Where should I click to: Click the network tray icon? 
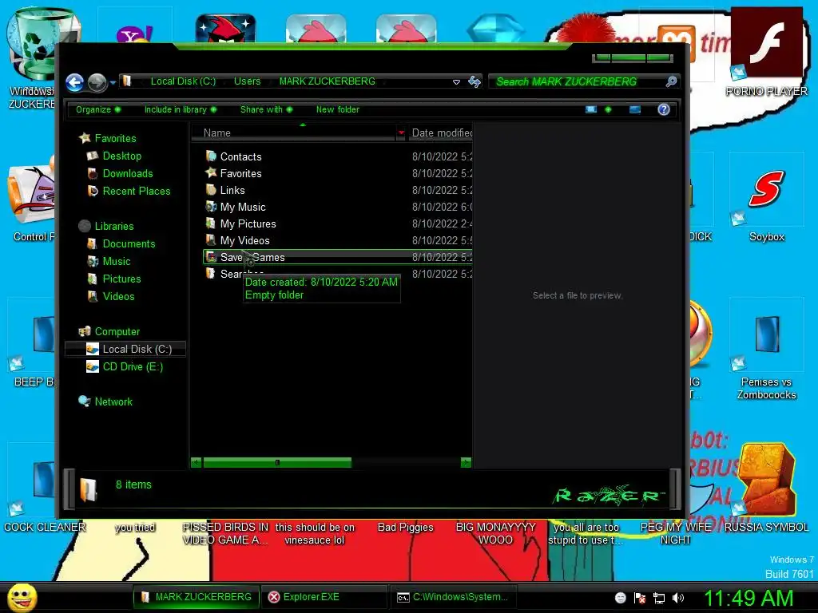tap(659, 598)
